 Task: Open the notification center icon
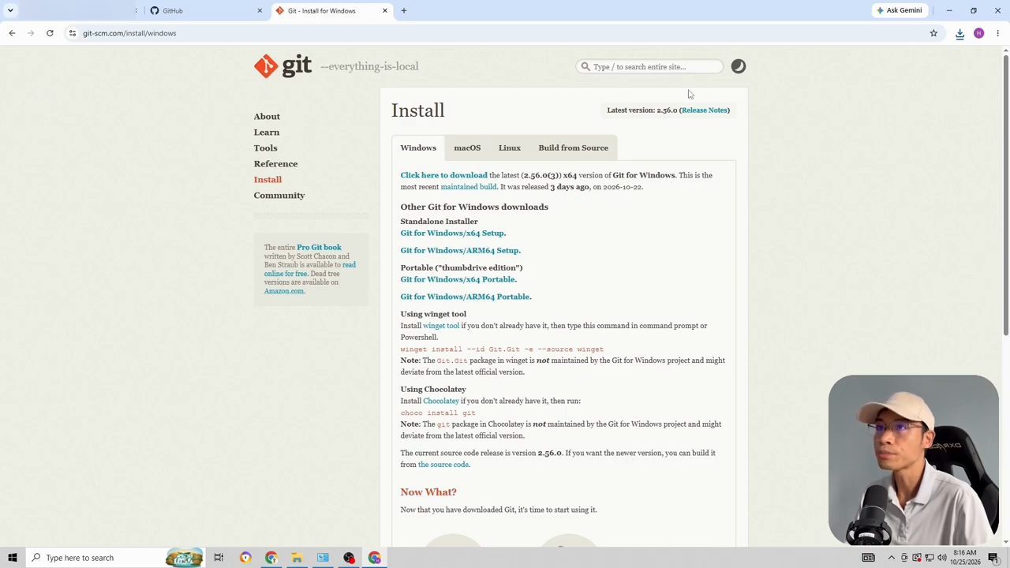(x=993, y=558)
